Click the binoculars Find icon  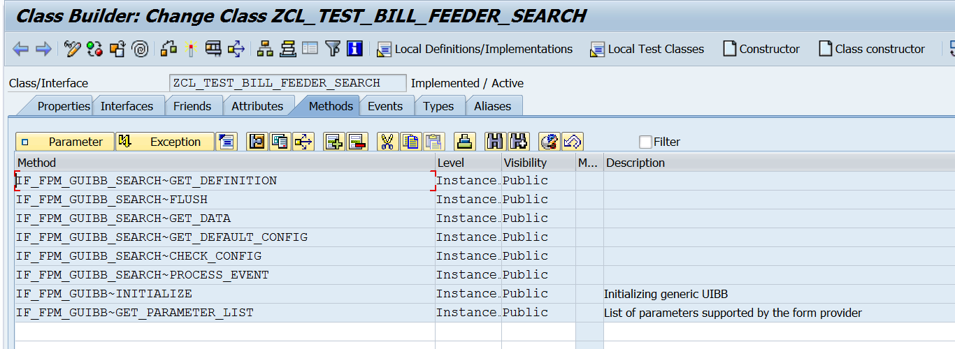(496, 142)
